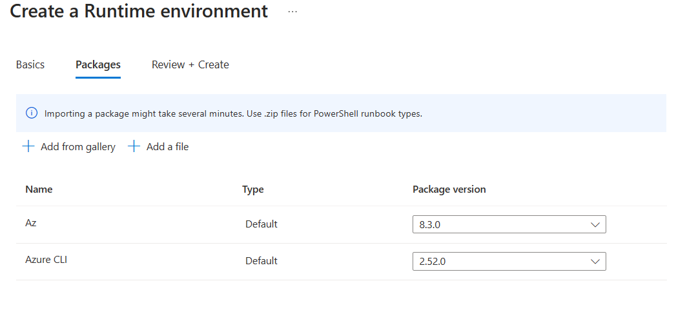Switch to the Basics tab

[x=30, y=64]
